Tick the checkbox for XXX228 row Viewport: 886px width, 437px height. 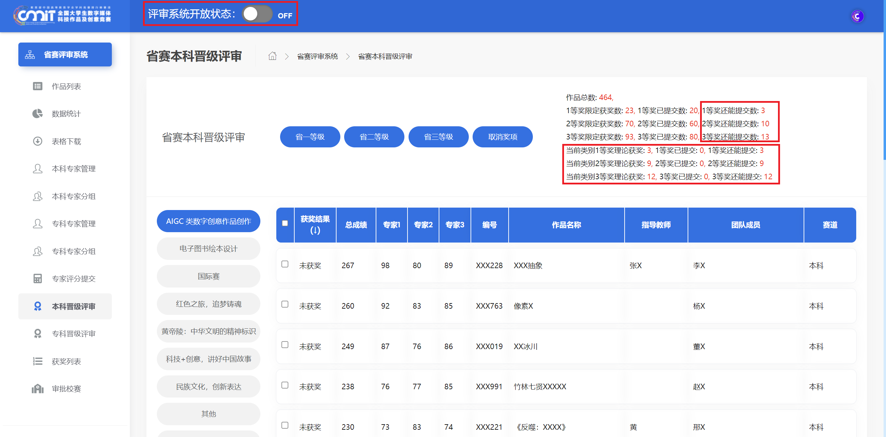[285, 264]
